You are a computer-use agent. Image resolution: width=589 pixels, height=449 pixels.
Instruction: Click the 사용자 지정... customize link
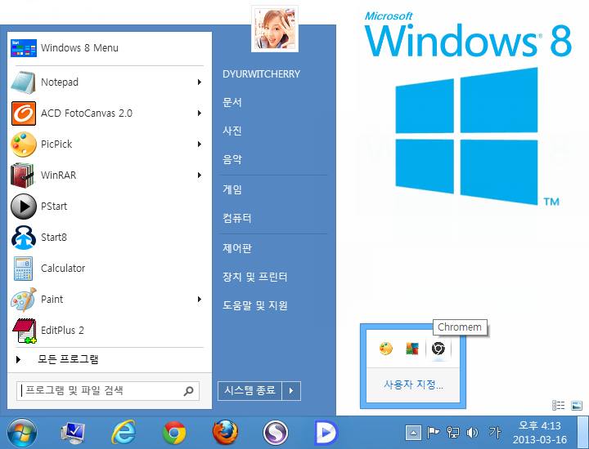(413, 385)
